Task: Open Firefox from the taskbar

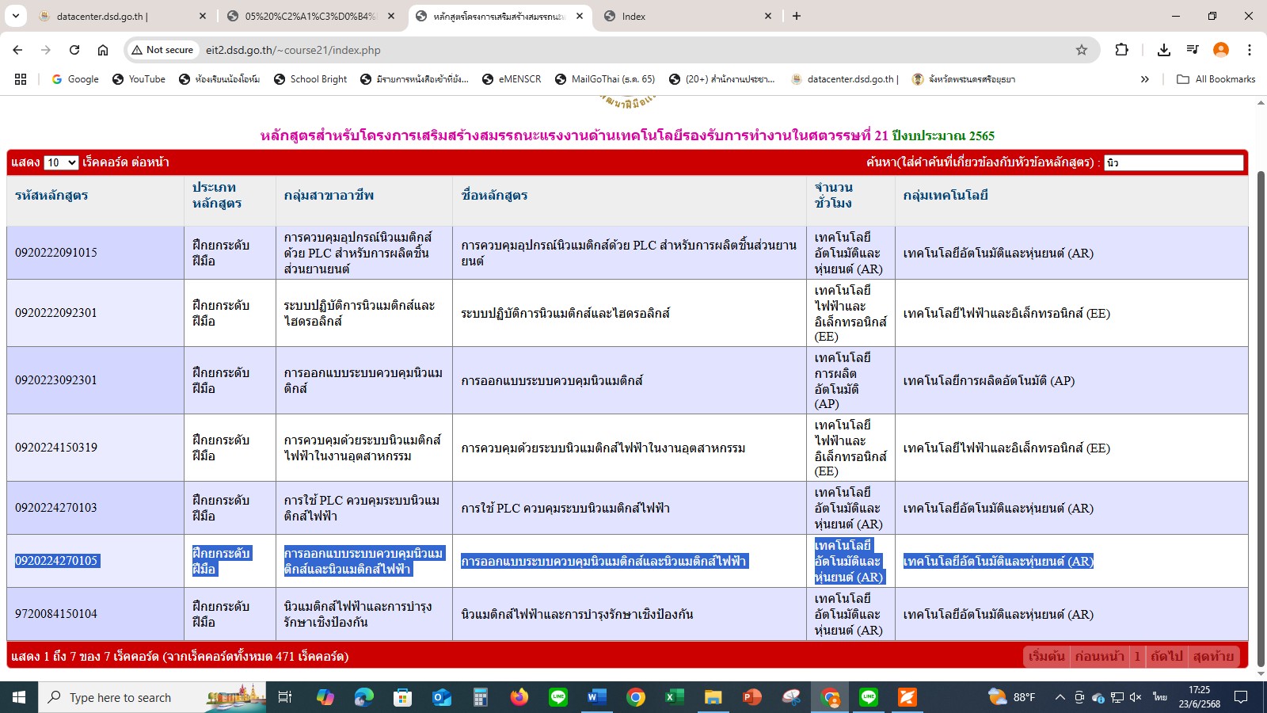Action: click(519, 697)
